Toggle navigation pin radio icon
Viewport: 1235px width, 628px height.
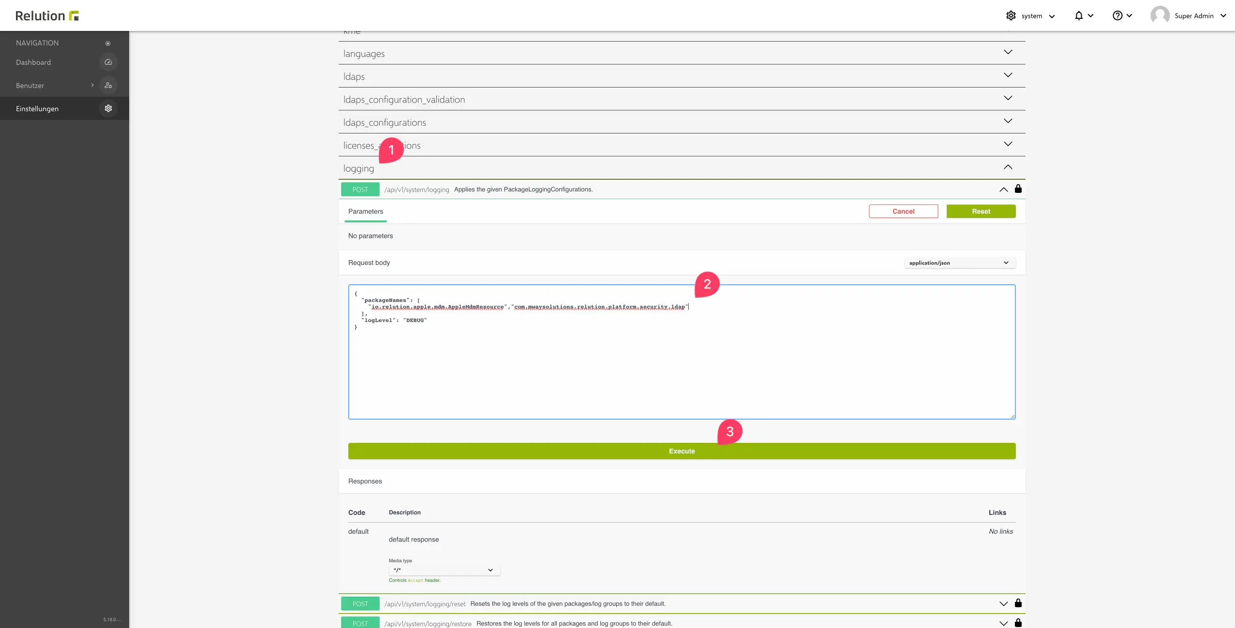pyautogui.click(x=108, y=44)
